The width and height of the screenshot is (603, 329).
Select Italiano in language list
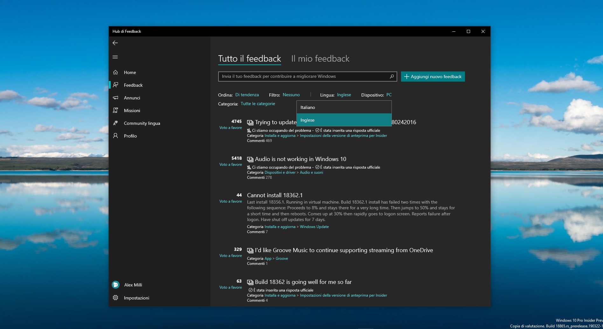coord(344,107)
